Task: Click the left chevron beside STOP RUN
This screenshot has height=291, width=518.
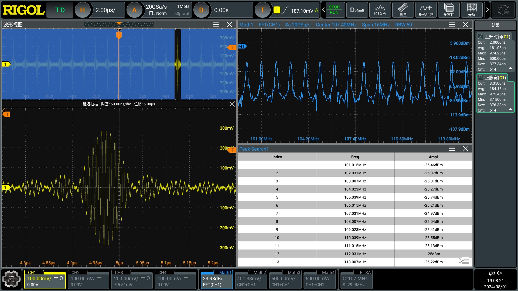Action: (x=323, y=10)
